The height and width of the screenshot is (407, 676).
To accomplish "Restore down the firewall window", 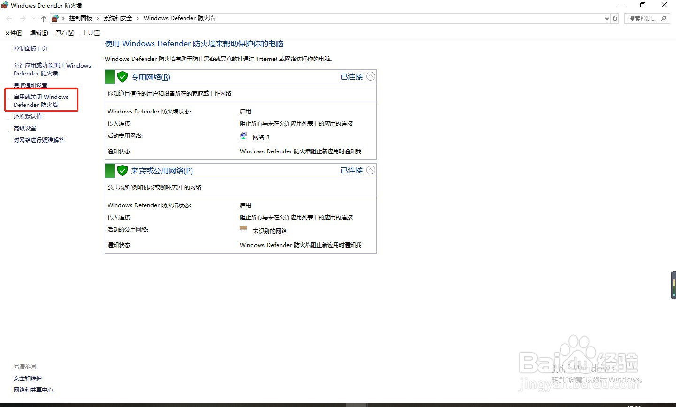I will (x=643, y=5).
